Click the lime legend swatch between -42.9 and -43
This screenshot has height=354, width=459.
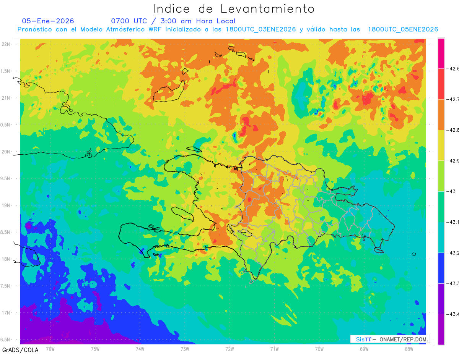(441, 176)
